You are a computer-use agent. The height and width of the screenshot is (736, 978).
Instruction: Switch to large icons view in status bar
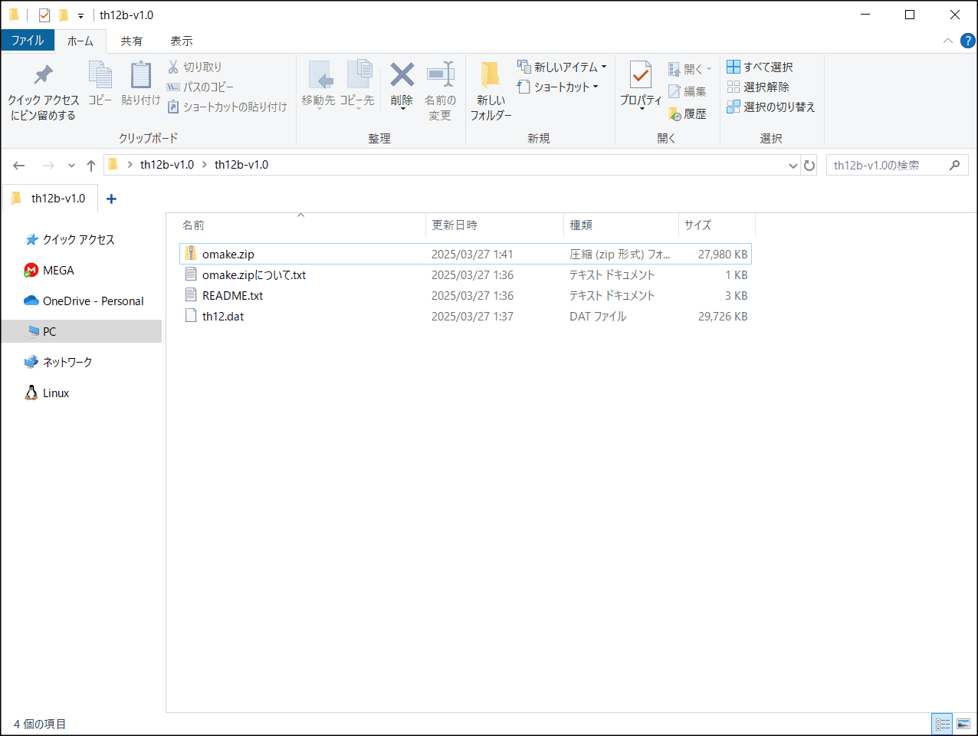click(x=963, y=724)
